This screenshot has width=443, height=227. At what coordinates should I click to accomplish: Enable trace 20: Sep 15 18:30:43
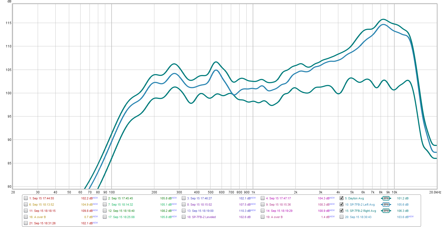tap(342, 217)
